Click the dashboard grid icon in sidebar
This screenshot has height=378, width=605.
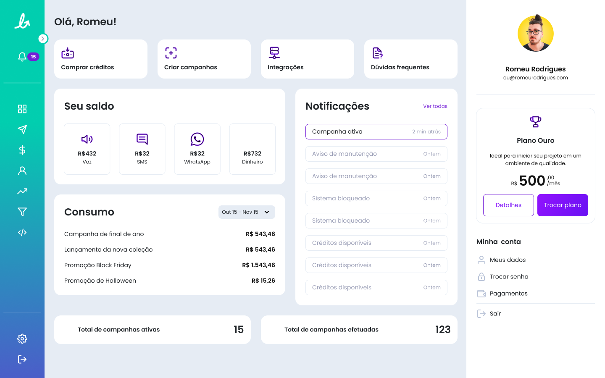click(22, 109)
